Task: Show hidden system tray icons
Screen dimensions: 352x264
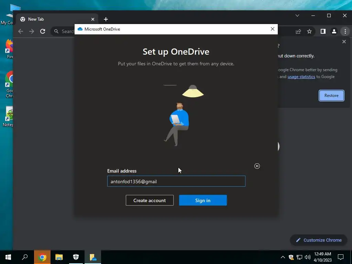Action: click(283, 257)
